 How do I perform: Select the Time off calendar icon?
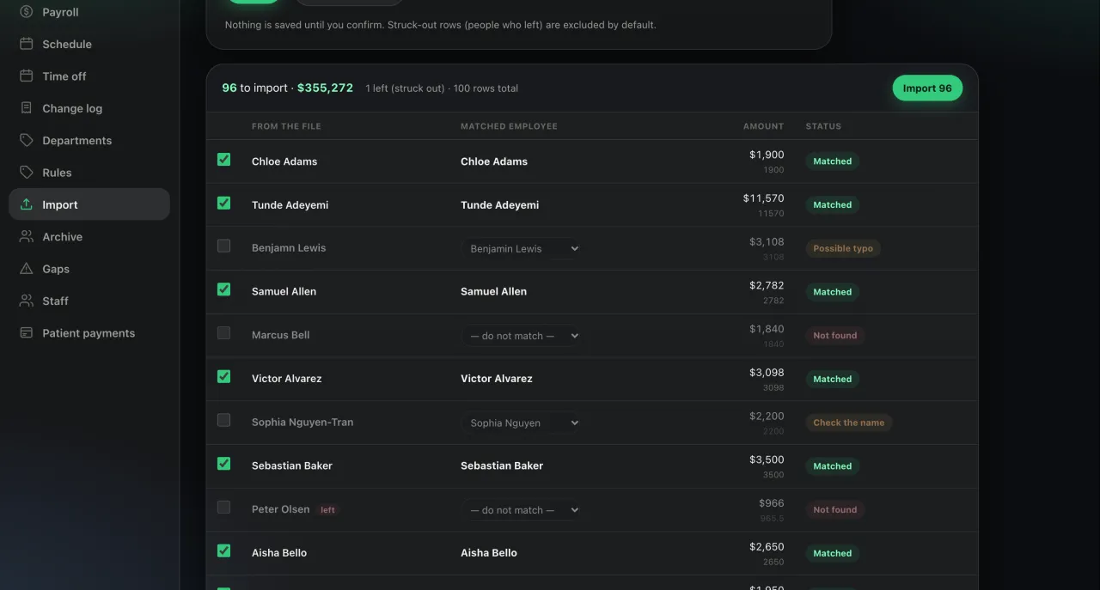[26, 76]
